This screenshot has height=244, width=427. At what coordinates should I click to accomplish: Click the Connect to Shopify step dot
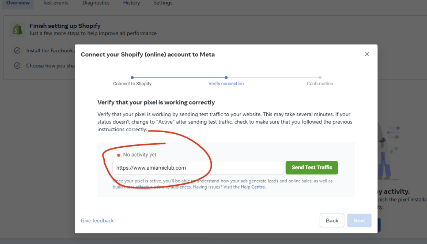[132, 78]
